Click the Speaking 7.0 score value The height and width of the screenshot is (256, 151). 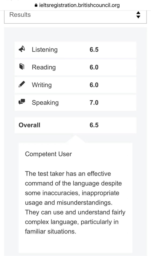pyautogui.click(x=94, y=103)
